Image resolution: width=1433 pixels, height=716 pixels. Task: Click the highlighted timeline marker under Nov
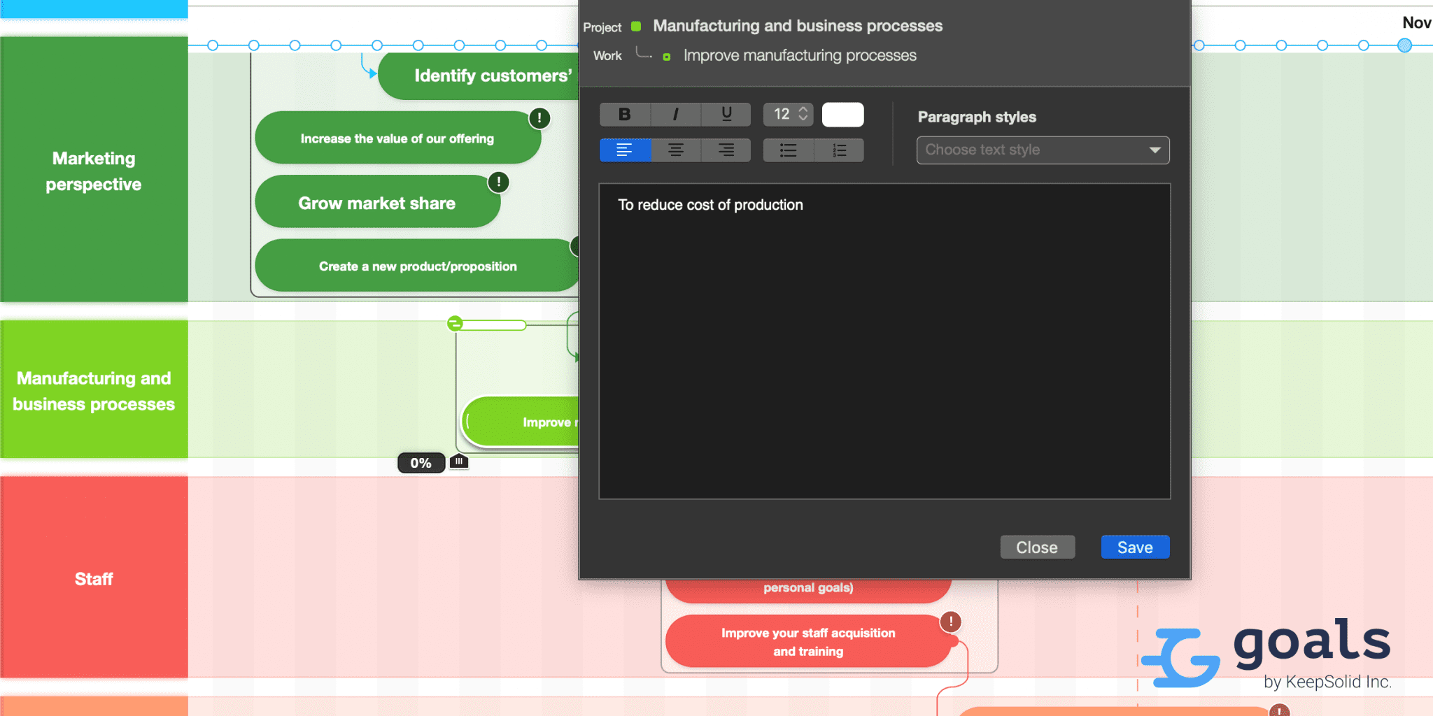click(x=1404, y=45)
